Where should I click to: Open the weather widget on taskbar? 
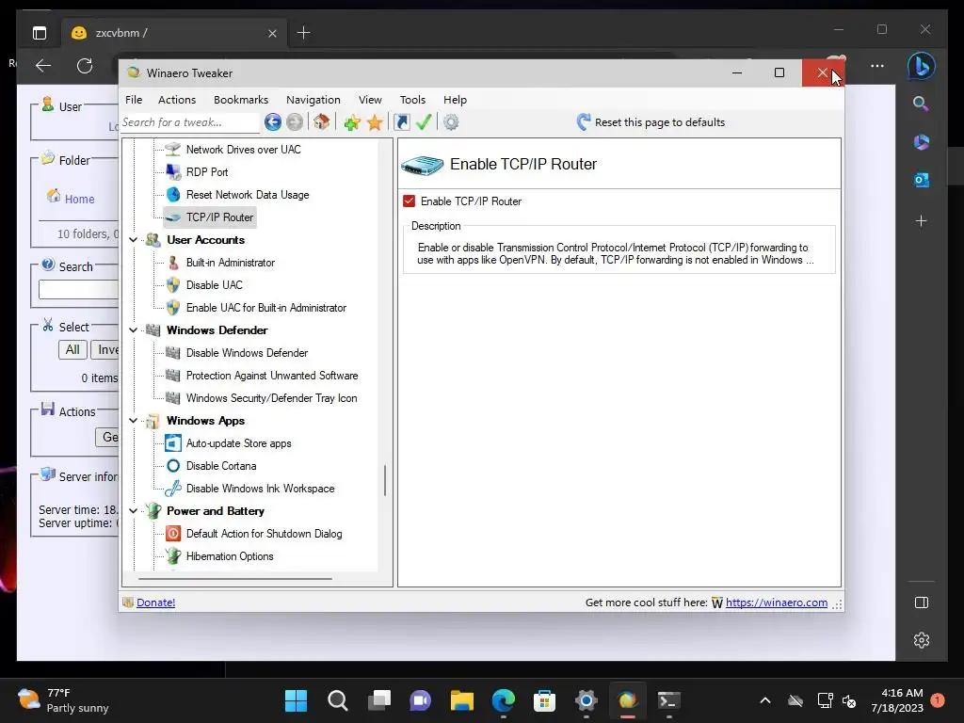(x=63, y=700)
